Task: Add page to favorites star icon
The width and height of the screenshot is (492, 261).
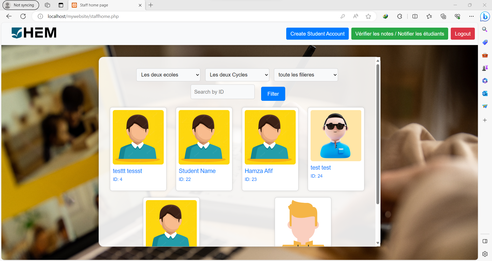Action: tap(368, 16)
